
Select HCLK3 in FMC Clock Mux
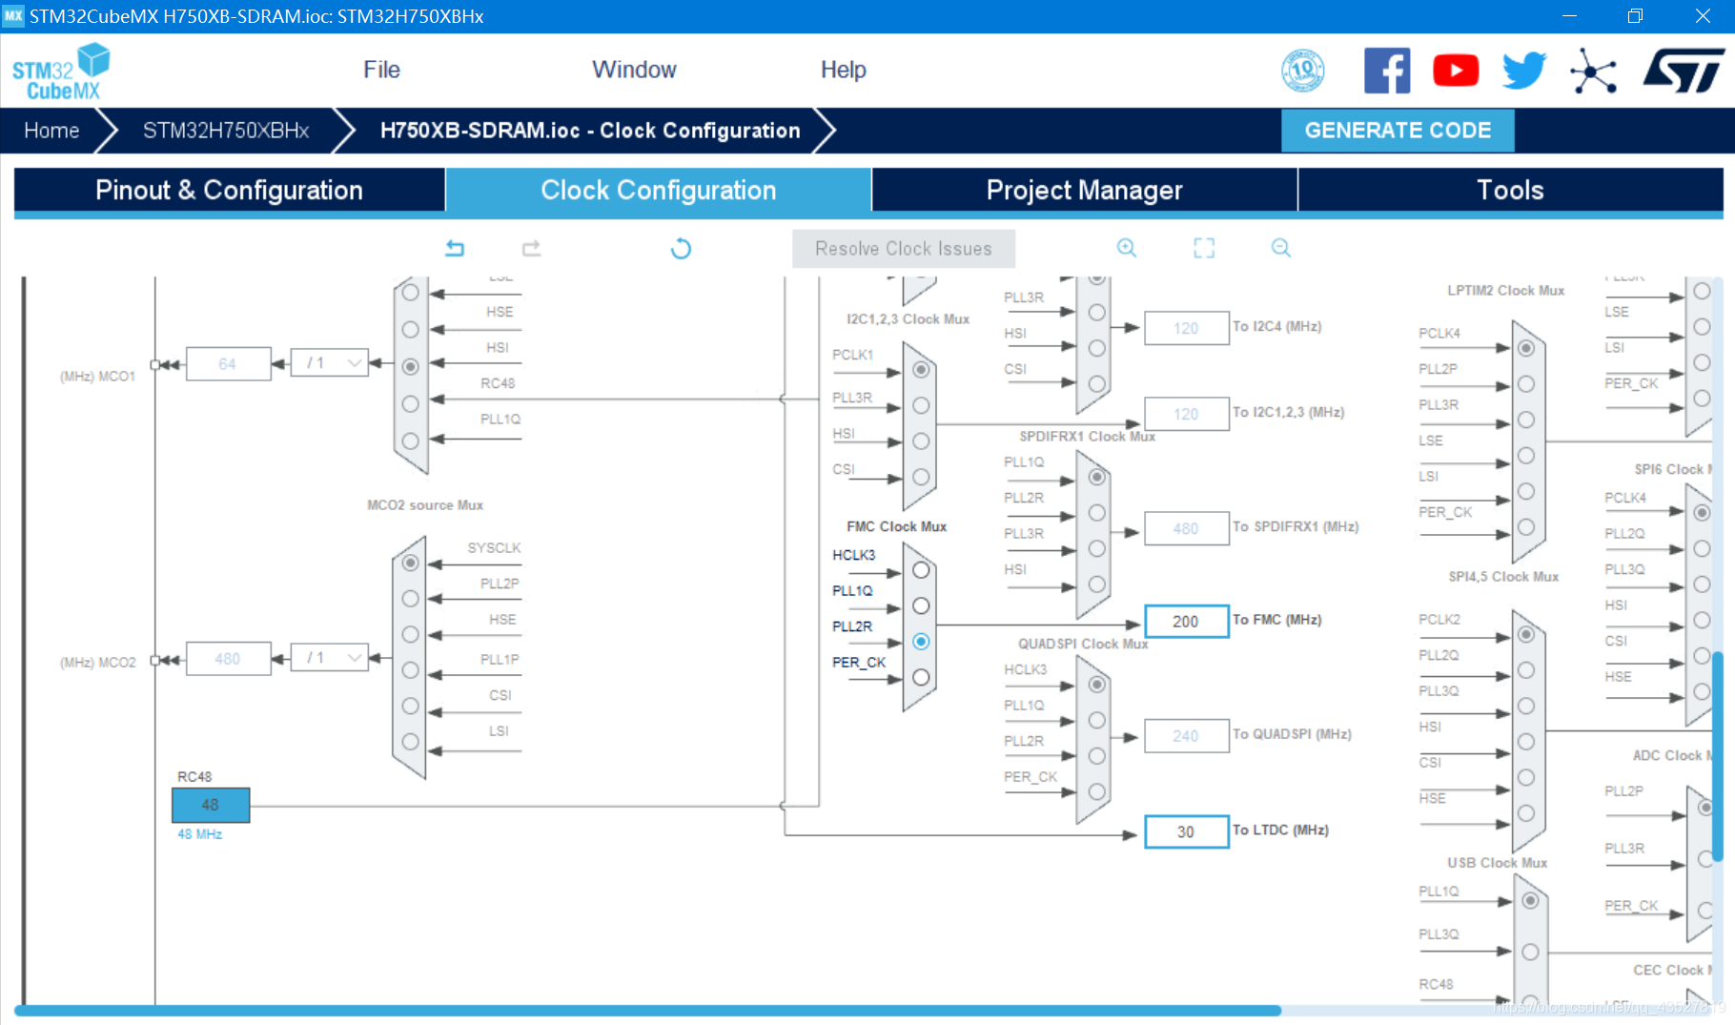click(x=921, y=570)
